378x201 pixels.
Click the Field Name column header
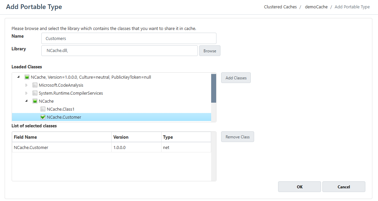pos(62,137)
